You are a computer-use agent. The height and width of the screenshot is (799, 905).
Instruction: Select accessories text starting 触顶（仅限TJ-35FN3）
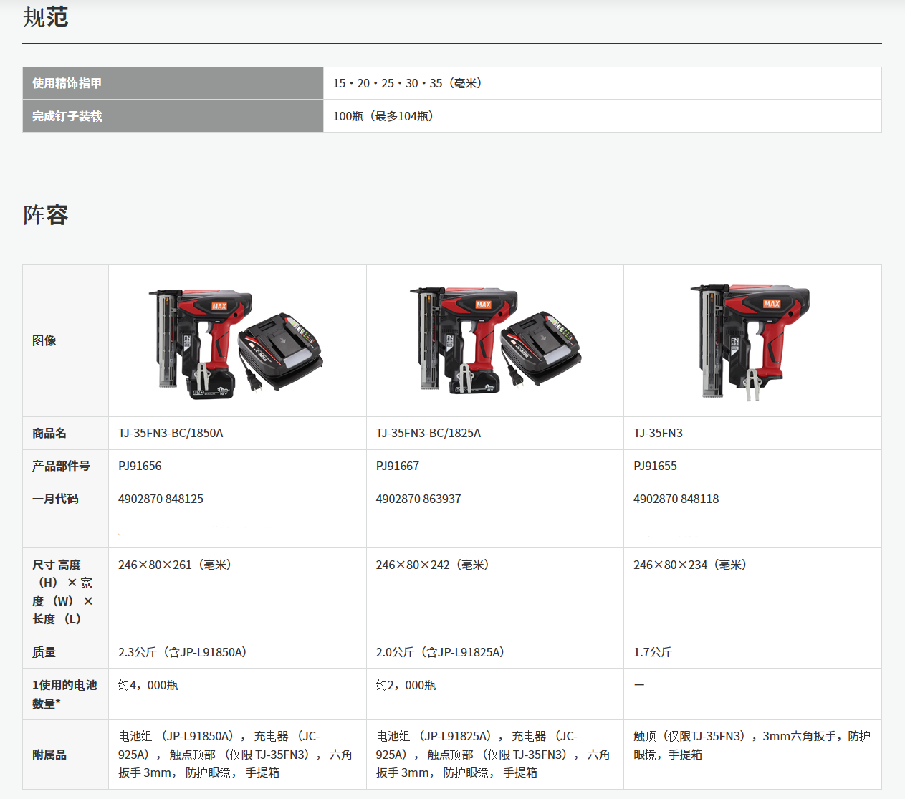click(752, 745)
